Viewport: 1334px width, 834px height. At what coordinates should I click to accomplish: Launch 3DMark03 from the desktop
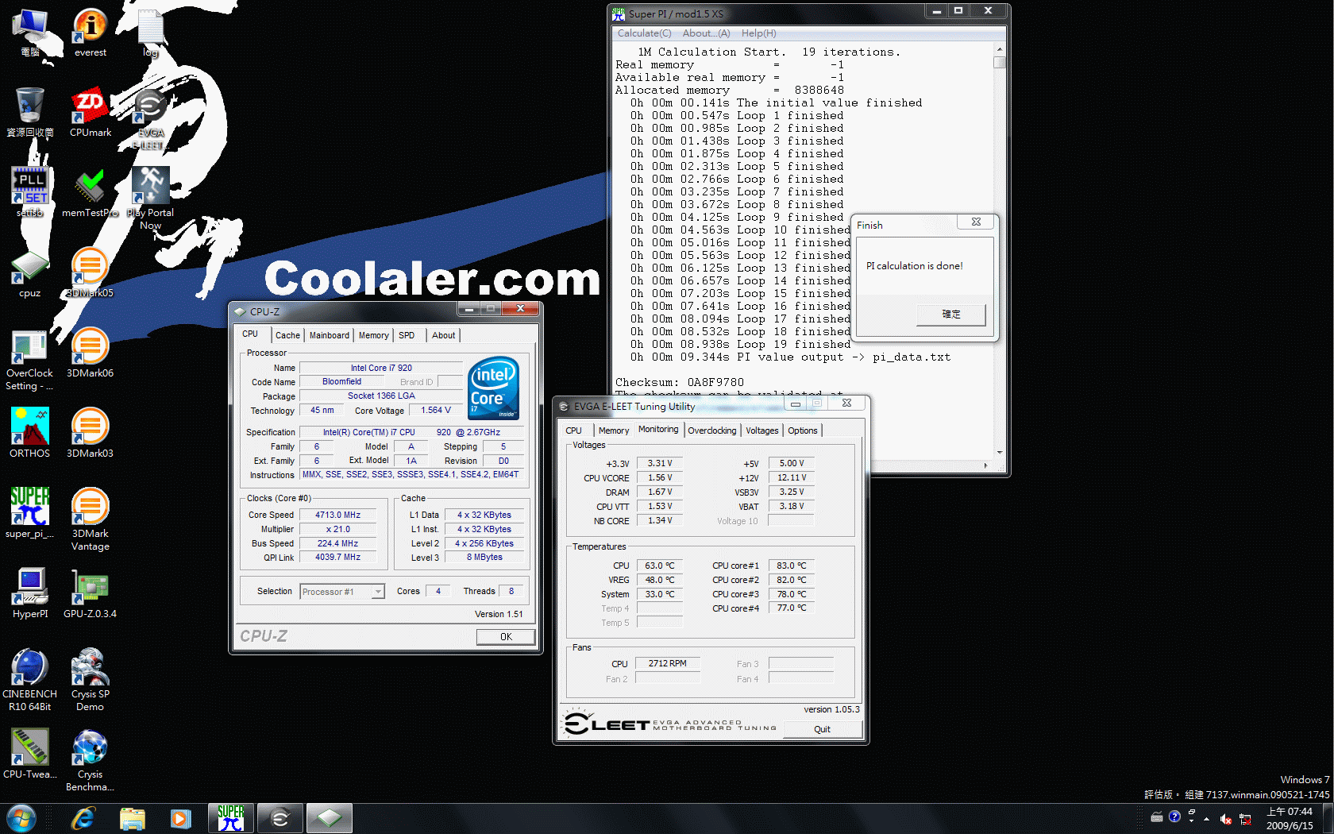[91, 433]
